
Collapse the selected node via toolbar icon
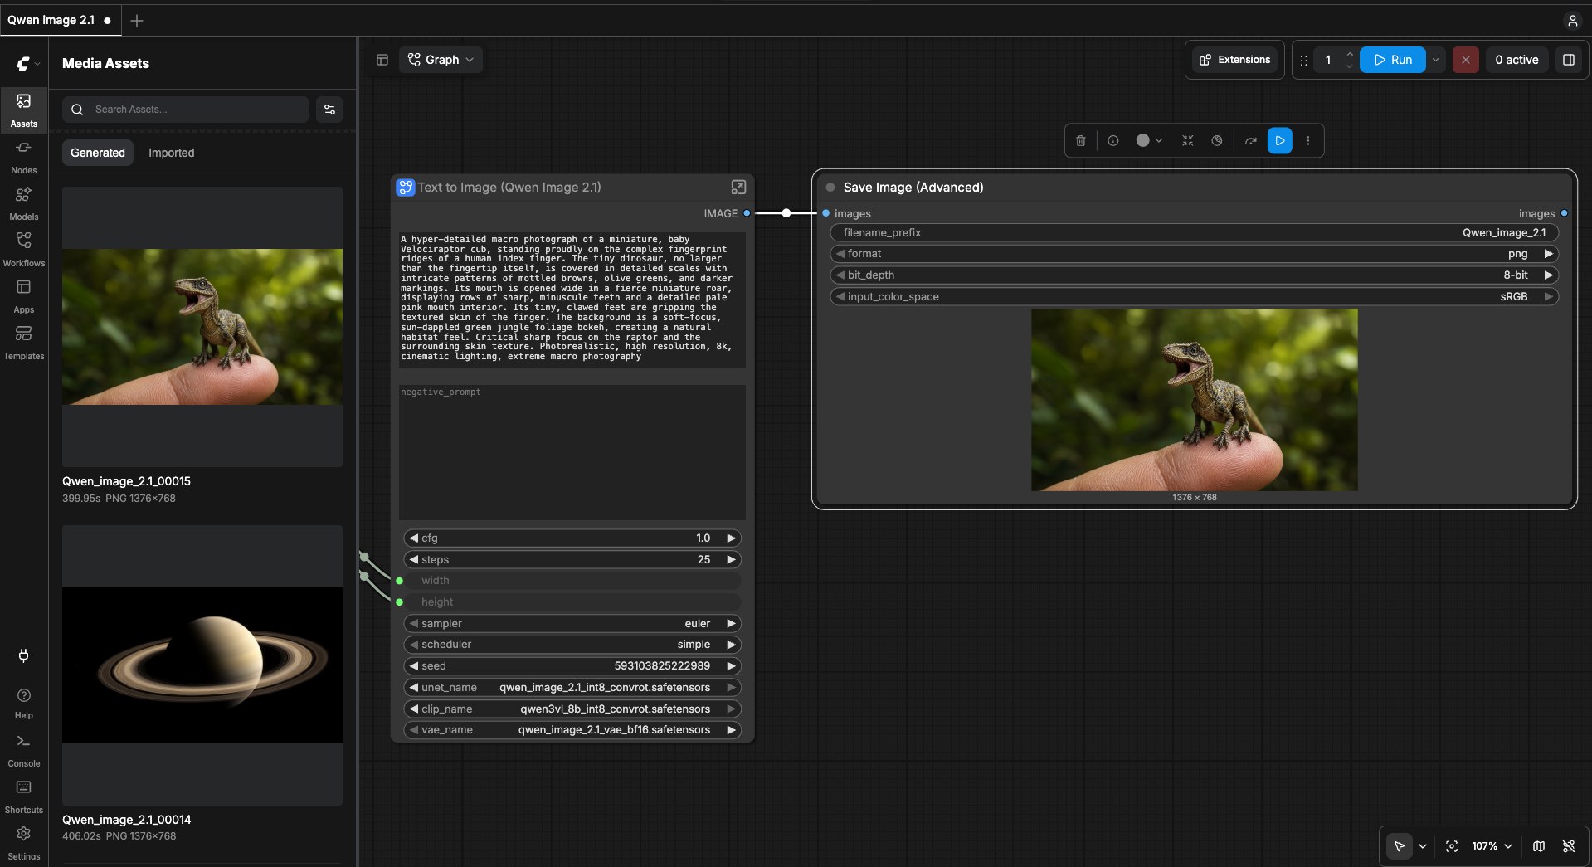coord(1187,141)
